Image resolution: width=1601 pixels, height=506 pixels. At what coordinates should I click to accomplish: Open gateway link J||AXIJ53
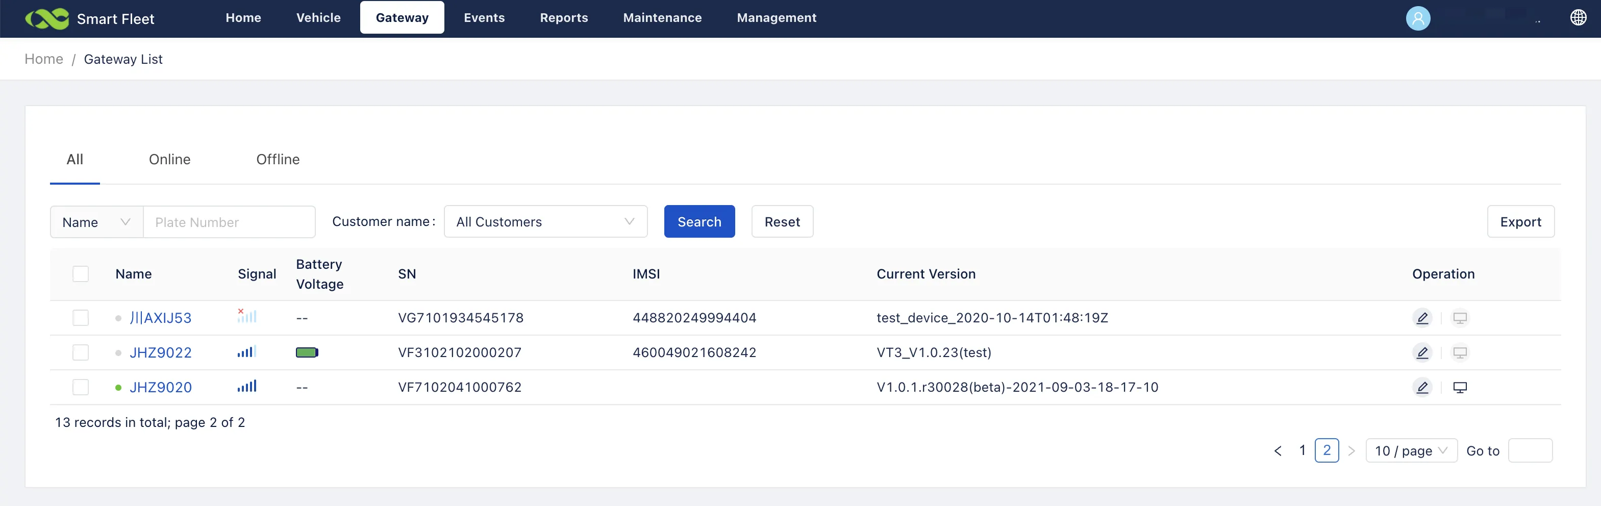(160, 318)
